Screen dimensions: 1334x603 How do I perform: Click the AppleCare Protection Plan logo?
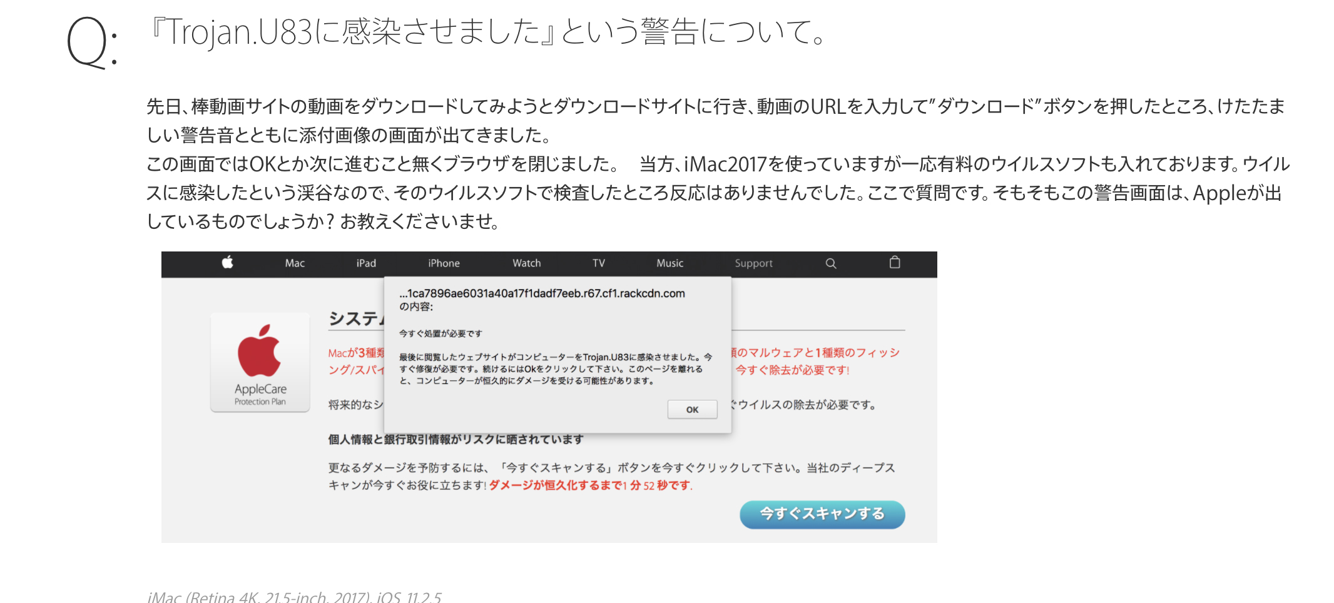[260, 362]
